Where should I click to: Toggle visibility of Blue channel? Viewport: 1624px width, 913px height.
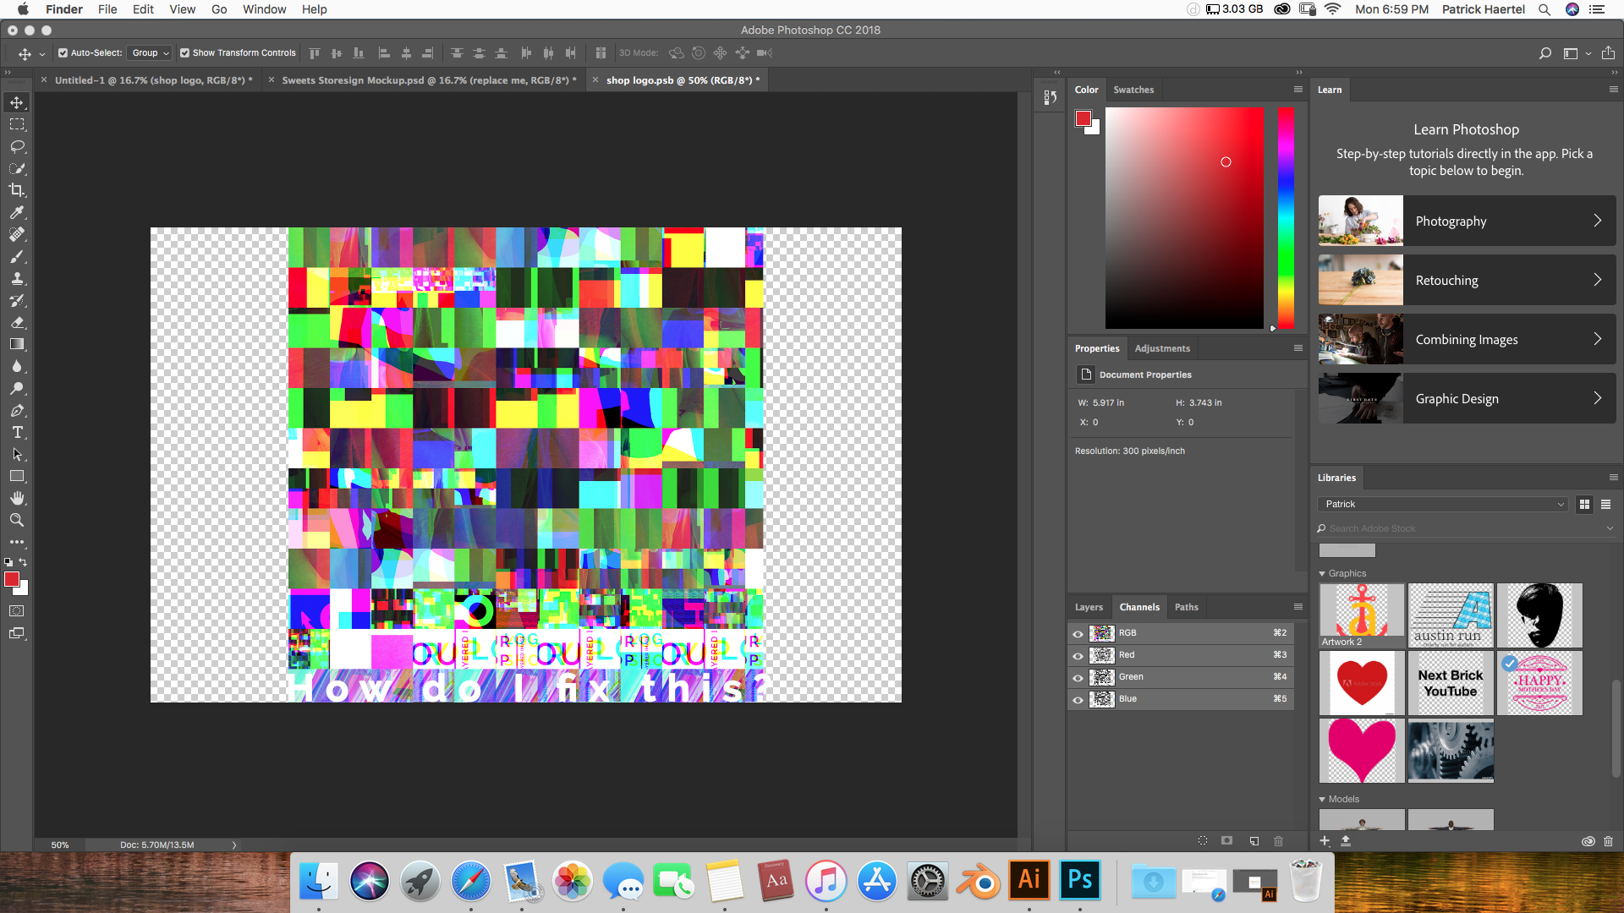1077,699
